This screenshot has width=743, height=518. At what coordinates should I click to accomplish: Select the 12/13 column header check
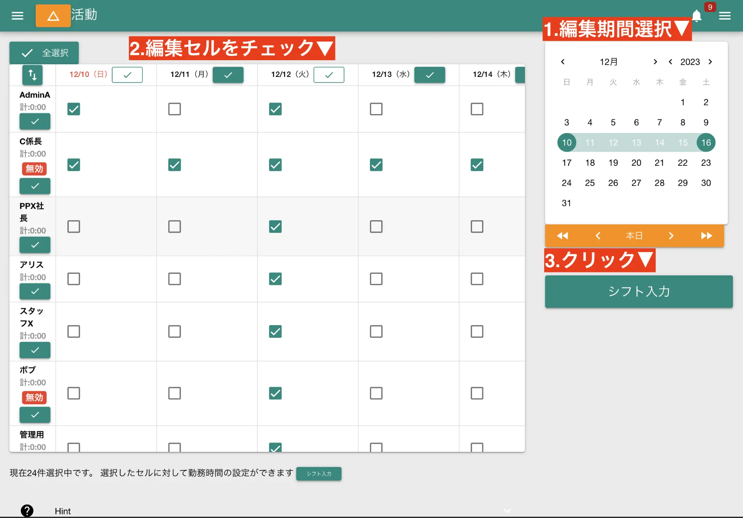[429, 75]
